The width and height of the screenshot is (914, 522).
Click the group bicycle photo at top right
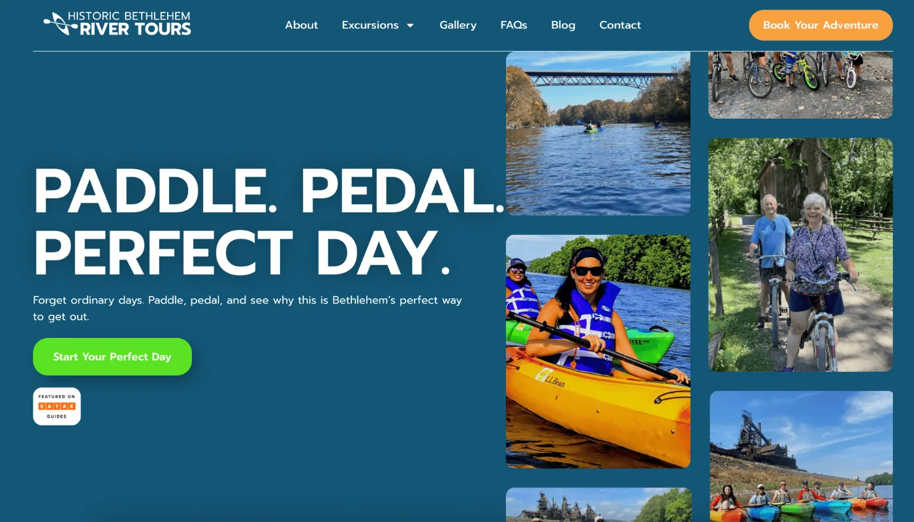[800, 82]
